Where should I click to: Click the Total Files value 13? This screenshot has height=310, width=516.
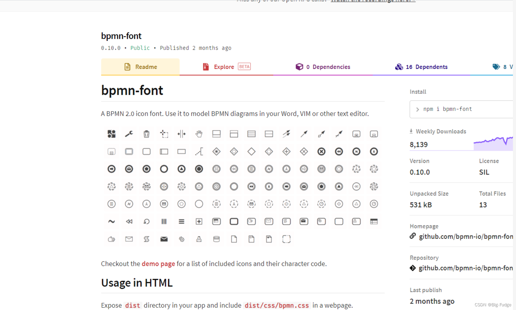[483, 205]
